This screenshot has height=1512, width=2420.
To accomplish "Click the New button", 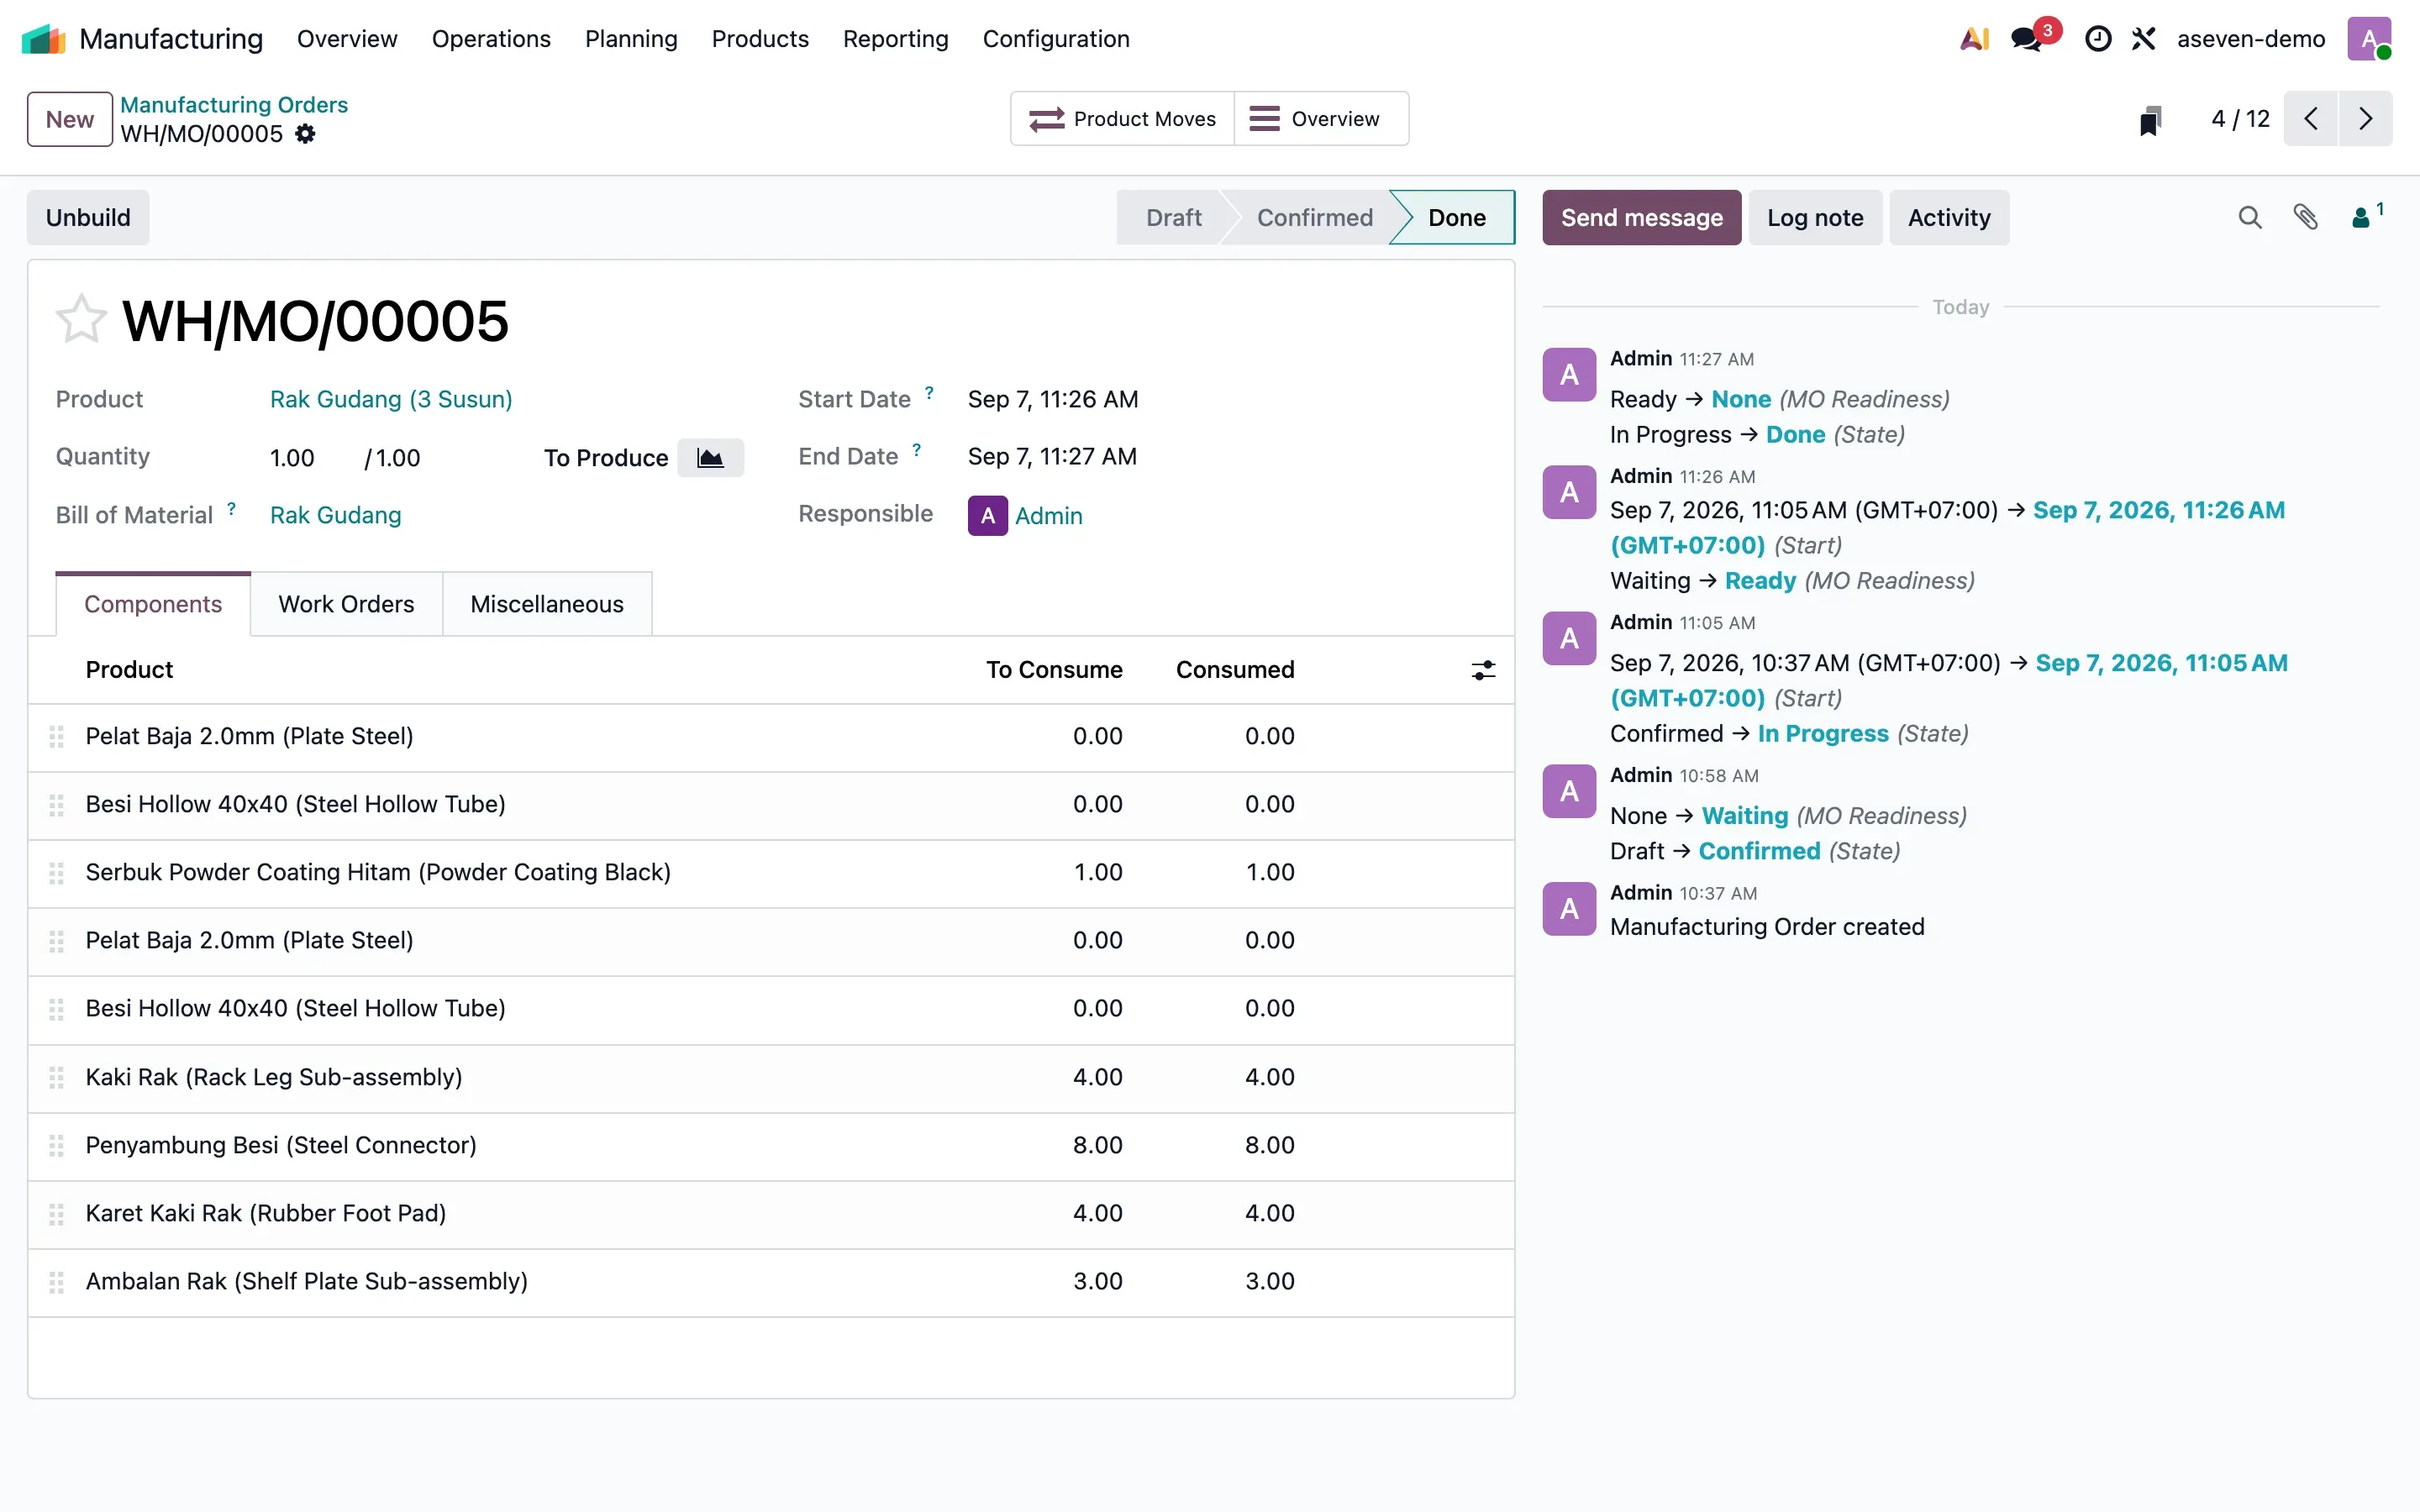I will (70, 119).
